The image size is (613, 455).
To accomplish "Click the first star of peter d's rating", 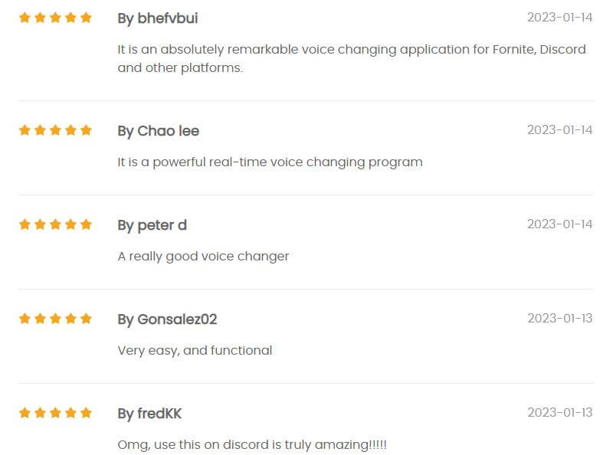I will [25, 224].
